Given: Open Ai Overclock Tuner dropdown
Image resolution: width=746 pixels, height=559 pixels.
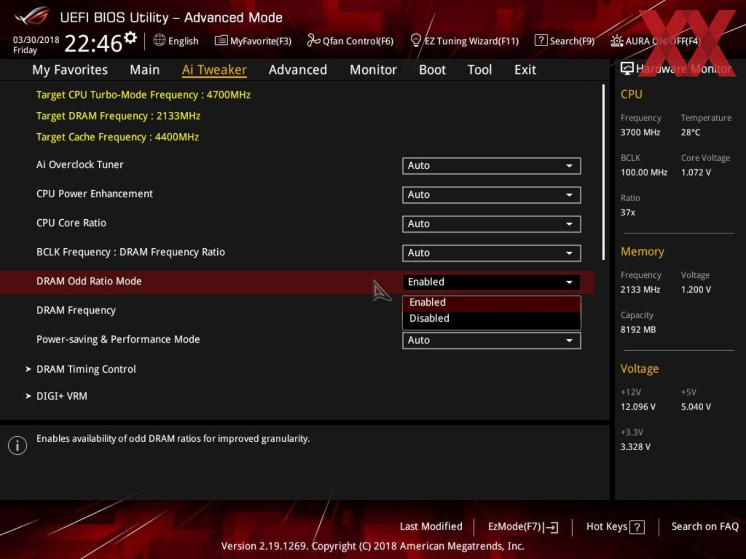Looking at the screenshot, I should tap(491, 166).
